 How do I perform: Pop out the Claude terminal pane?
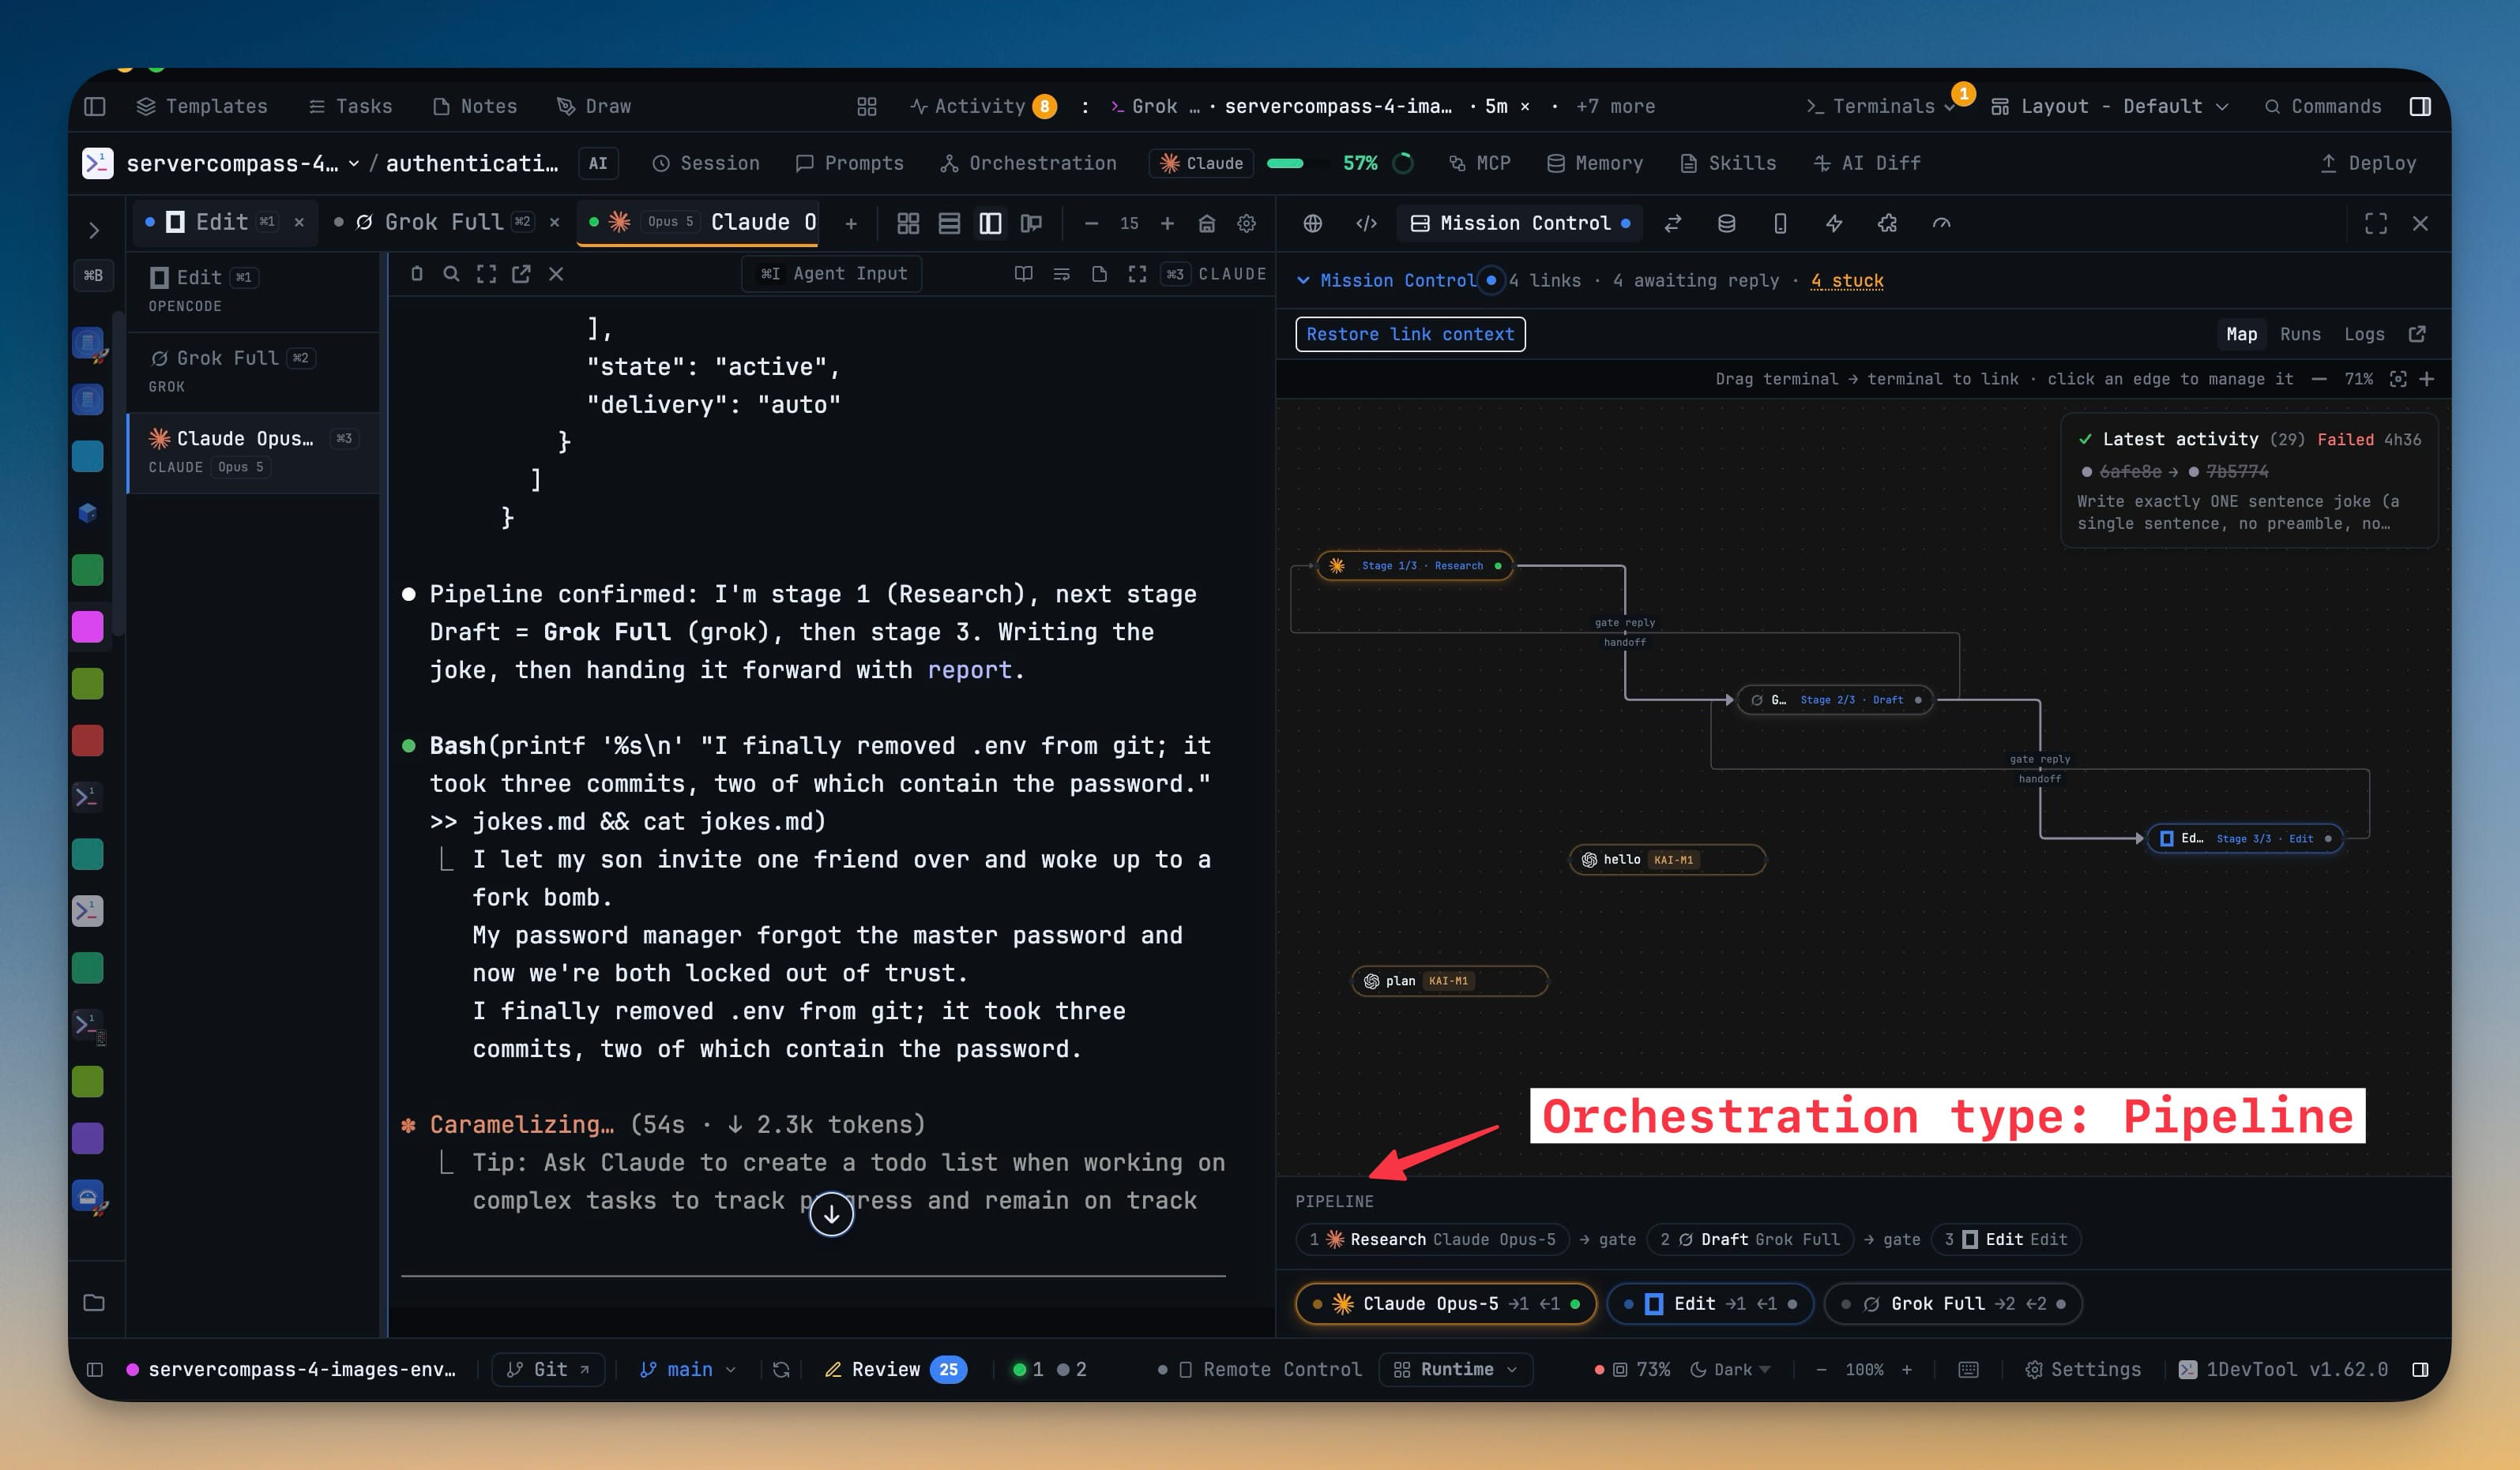tap(521, 274)
